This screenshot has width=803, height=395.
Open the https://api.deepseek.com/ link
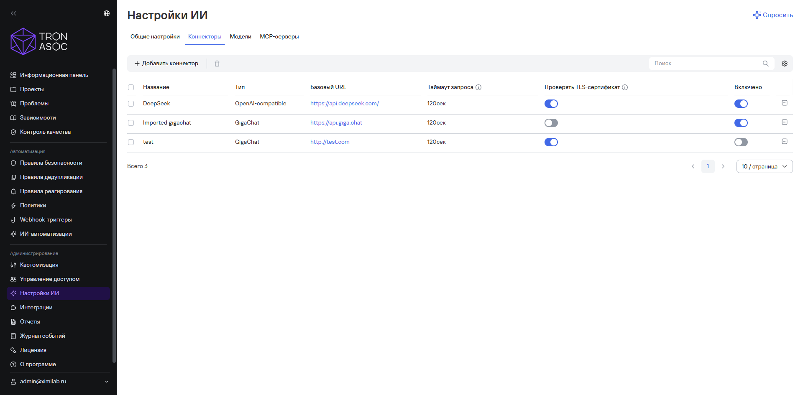click(345, 104)
